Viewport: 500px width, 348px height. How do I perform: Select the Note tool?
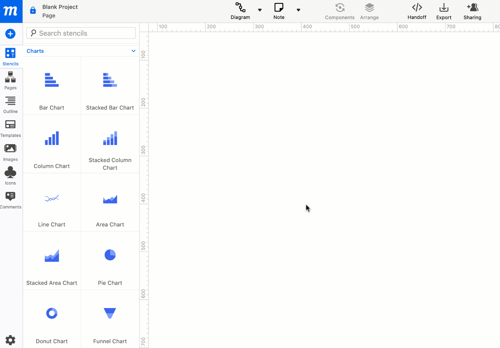278,11
